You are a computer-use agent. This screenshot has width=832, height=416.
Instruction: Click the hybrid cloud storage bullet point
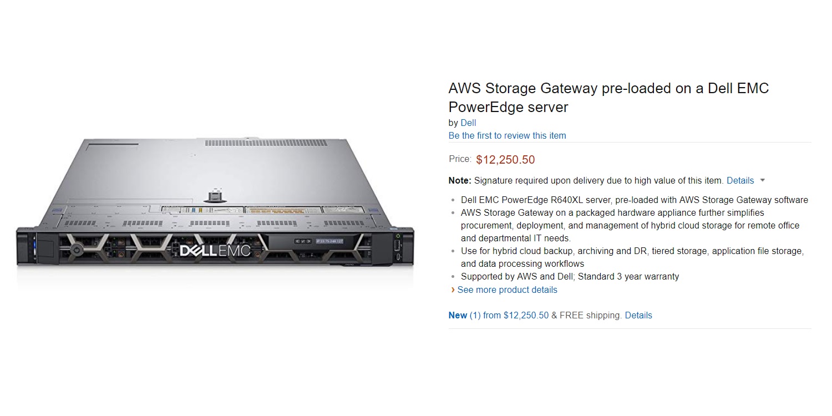pos(629,225)
